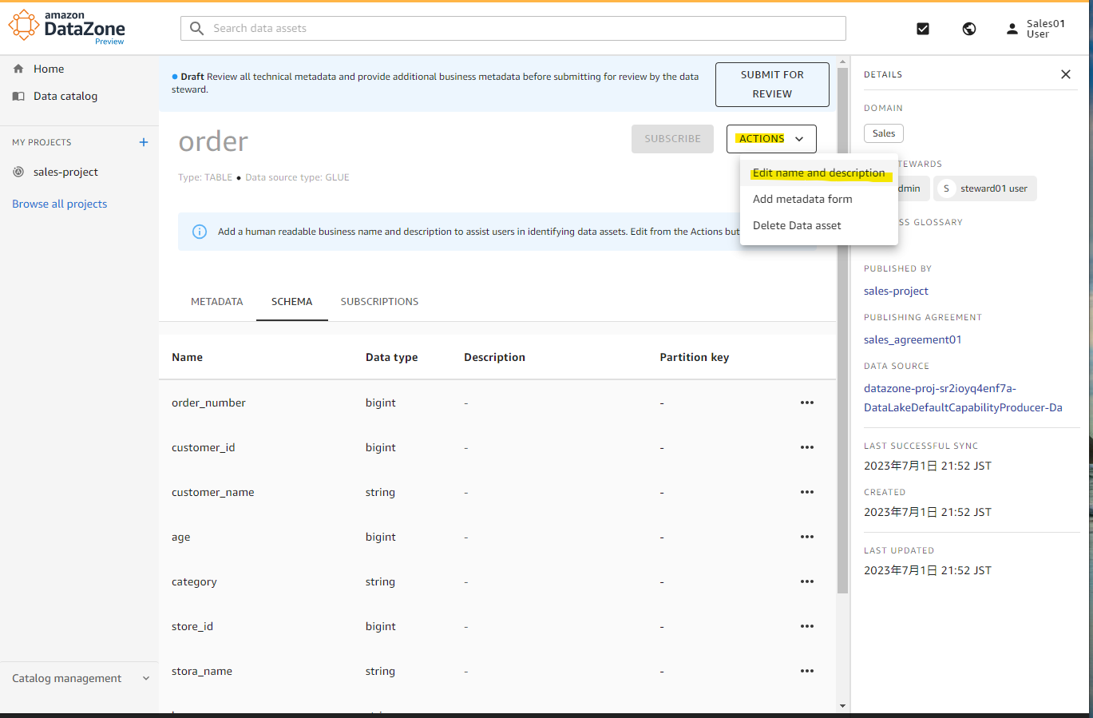Choose Delete Data asset

click(819, 225)
